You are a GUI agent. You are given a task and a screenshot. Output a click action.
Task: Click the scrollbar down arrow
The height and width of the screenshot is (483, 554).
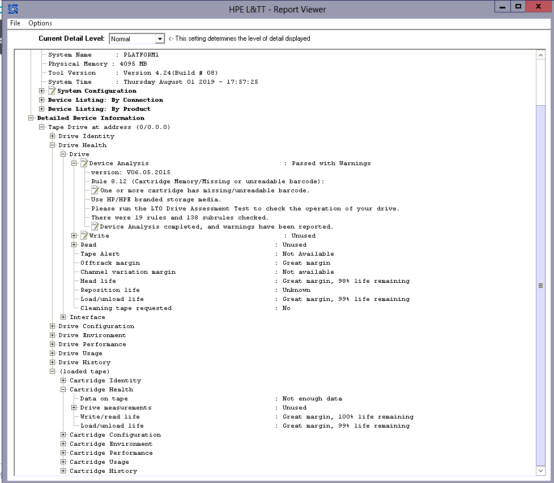pyautogui.click(x=540, y=471)
